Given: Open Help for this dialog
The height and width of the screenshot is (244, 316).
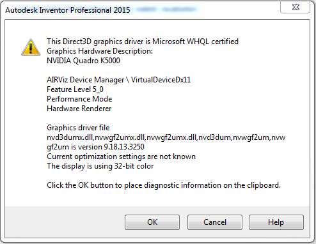Looking at the screenshot, I should [276, 222].
